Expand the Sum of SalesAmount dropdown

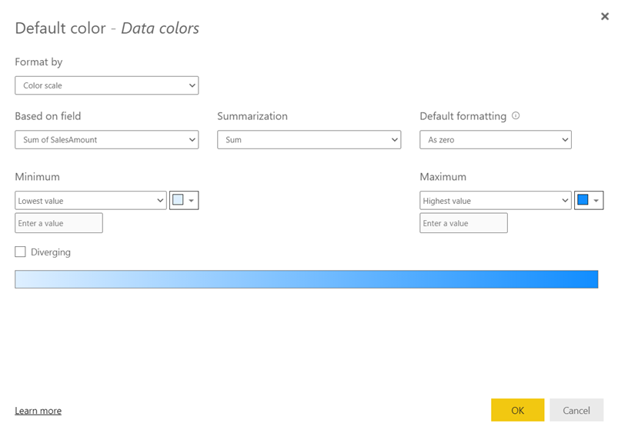tap(107, 140)
